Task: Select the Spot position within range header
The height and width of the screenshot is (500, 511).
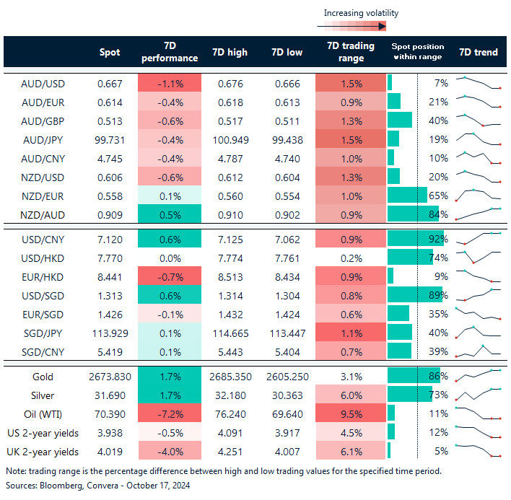Action: click(418, 52)
